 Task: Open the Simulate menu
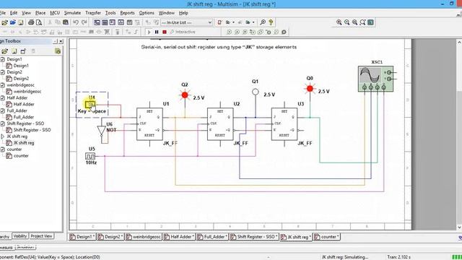point(72,13)
